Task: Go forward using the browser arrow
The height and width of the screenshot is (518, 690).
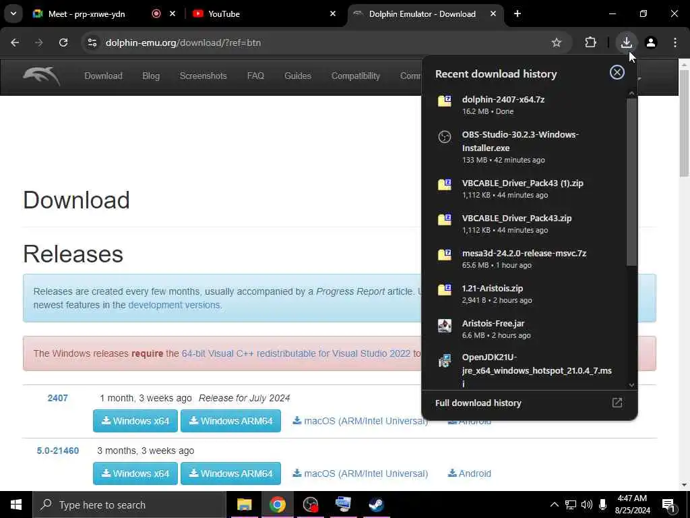Action: click(39, 42)
